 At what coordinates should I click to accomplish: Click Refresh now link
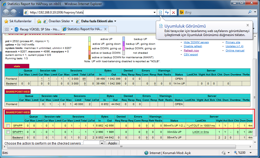191,50
